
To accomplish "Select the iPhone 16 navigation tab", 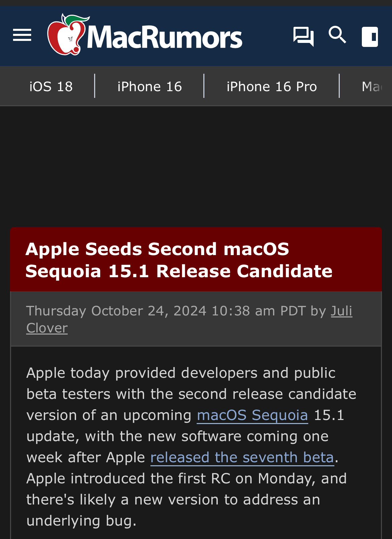I will pyautogui.click(x=149, y=86).
